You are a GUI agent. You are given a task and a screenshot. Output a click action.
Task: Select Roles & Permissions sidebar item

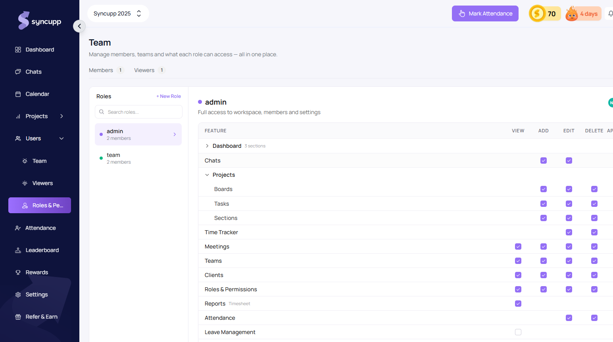point(40,205)
